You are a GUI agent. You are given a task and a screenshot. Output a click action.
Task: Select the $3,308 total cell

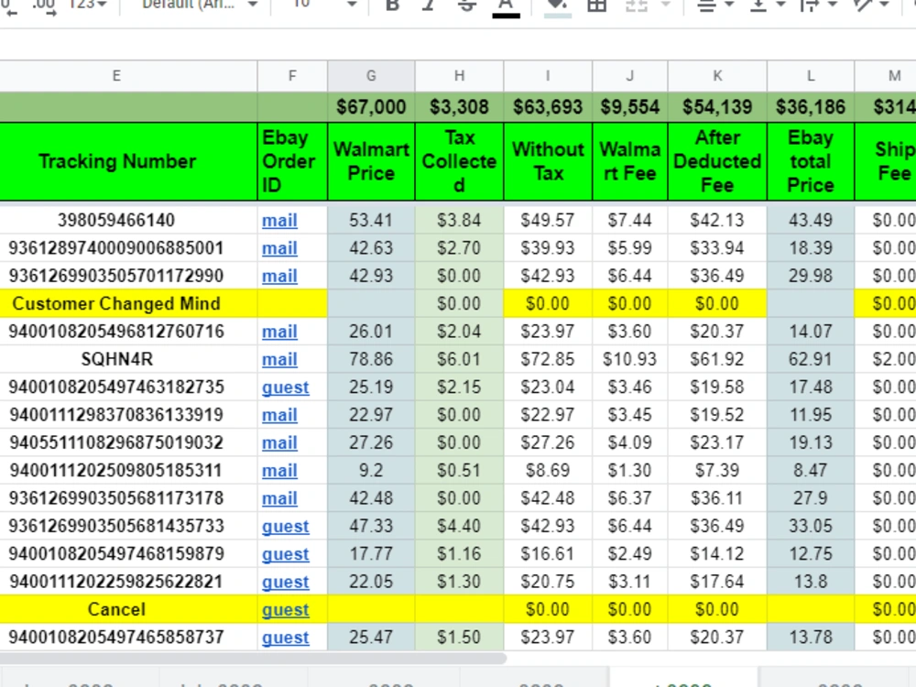click(x=459, y=107)
